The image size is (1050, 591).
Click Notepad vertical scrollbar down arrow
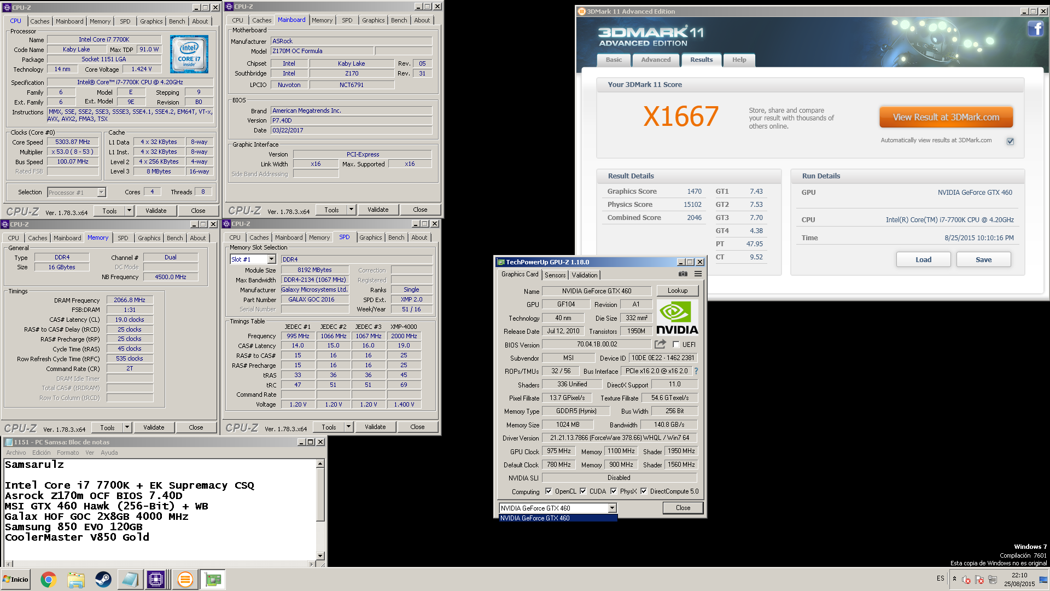320,555
